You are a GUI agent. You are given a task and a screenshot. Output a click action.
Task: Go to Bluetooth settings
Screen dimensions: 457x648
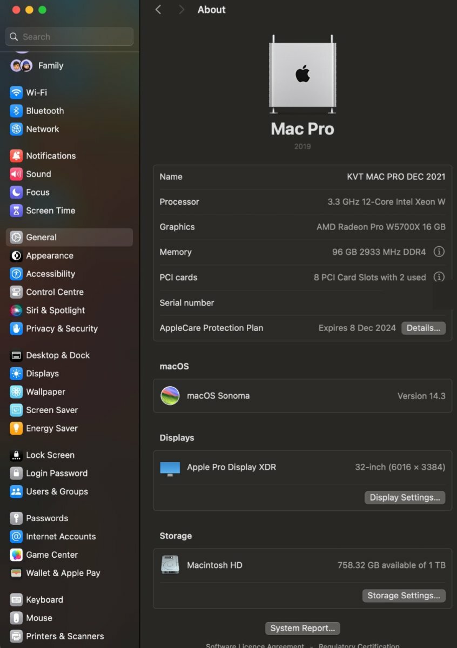(x=69, y=111)
